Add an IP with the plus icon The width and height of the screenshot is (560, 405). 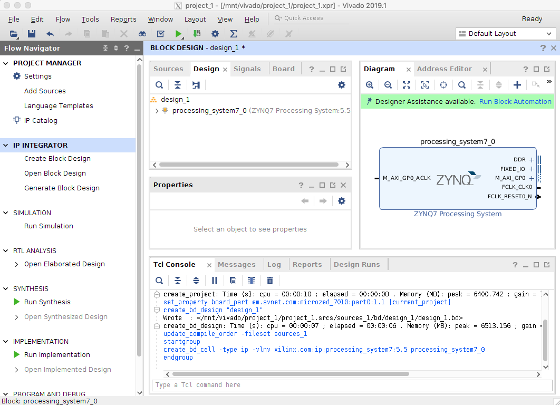click(517, 85)
